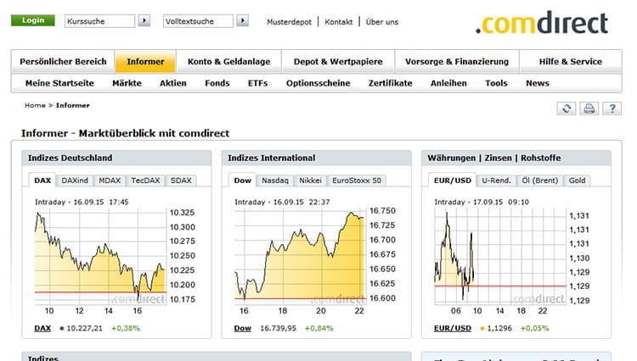
Task: Open the ETFs submenu item
Action: click(x=257, y=83)
